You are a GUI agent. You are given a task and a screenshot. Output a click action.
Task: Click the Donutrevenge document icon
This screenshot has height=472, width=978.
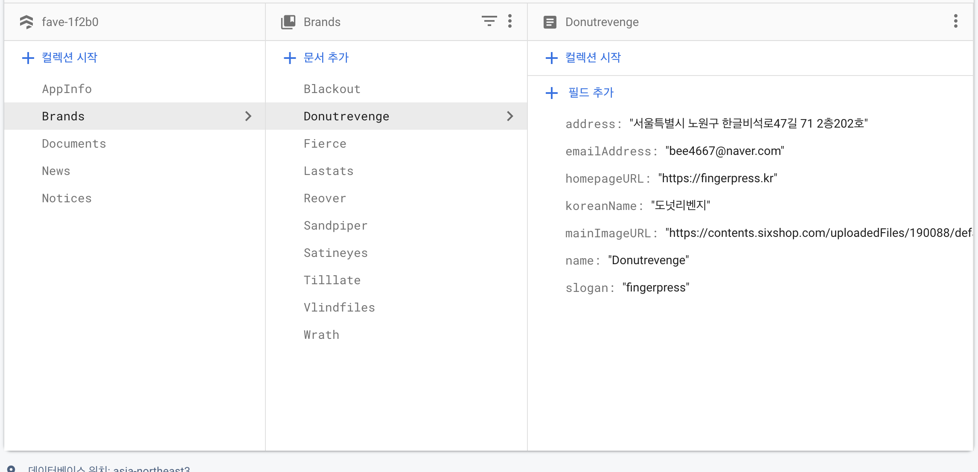(550, 22)
